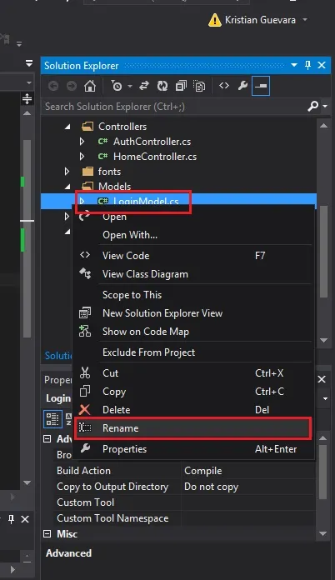The image size is (335, 580).
Task: Click the Collapse All toolbar icon
Action: pyautogui.click(x=181, y=86)
